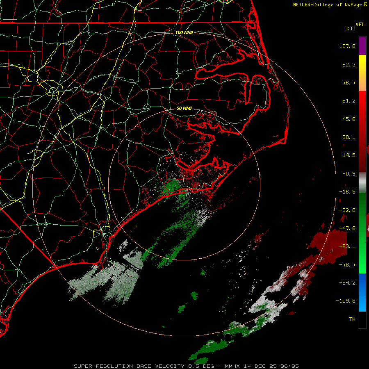Select the 30.1 velocity scale value

tap(349, 137)
